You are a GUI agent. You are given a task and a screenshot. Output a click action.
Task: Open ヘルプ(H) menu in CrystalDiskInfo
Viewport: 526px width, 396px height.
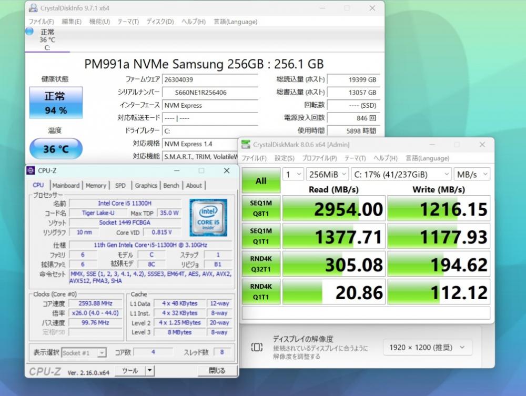point(194,22)
